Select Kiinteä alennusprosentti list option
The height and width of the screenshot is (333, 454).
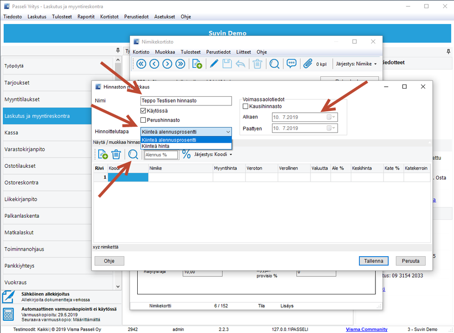186,140
